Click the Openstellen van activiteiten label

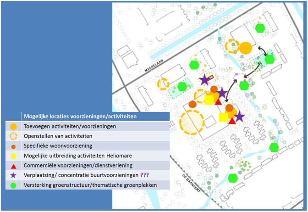tap(58, 136)
